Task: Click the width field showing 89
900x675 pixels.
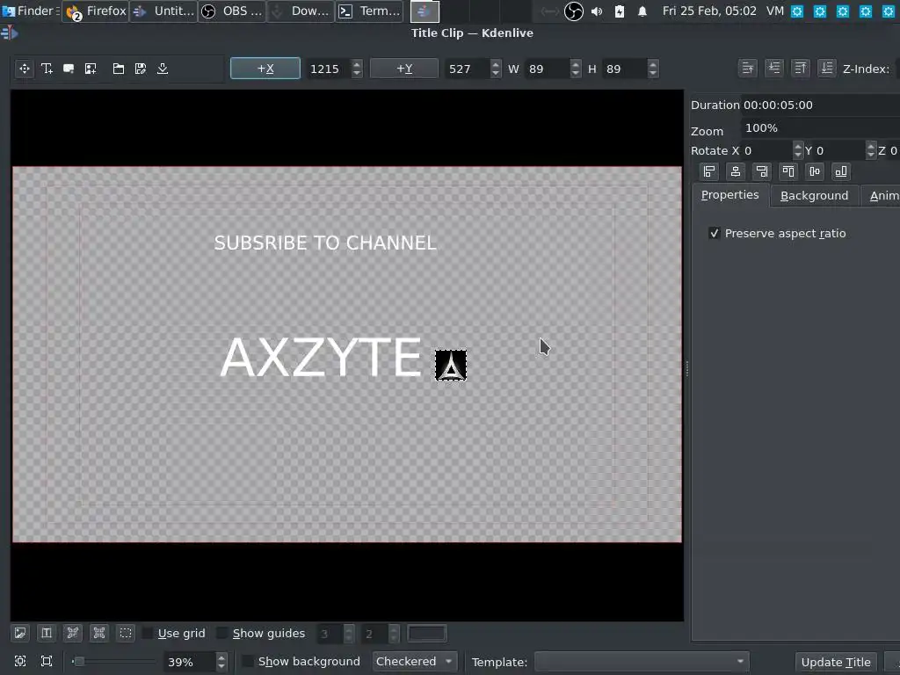Action: click(x=548, y=69)
